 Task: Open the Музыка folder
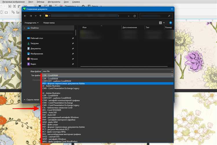(x=34, y=59)
